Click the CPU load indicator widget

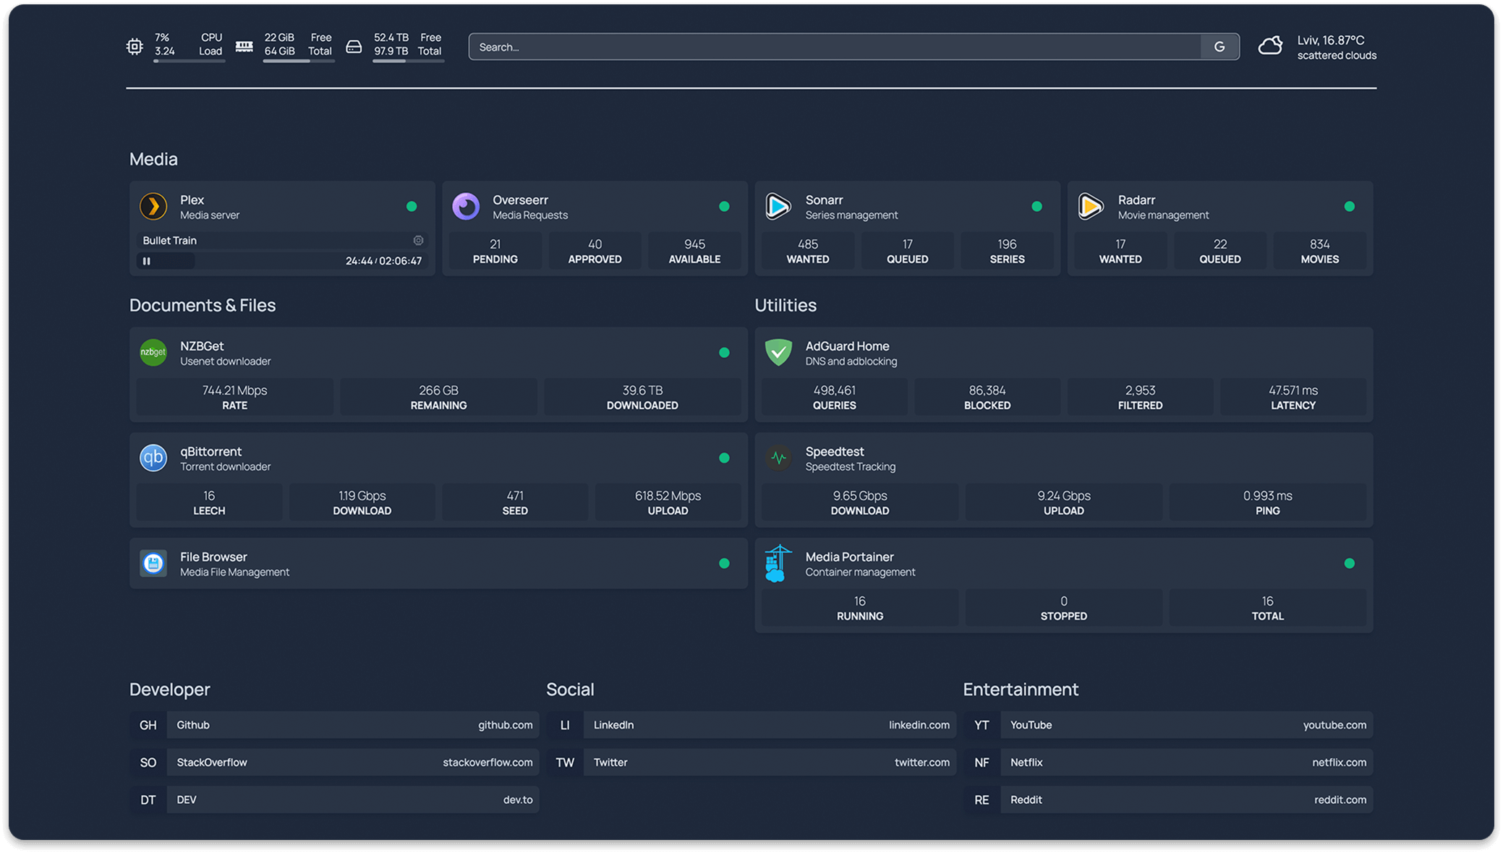(177, 47)
